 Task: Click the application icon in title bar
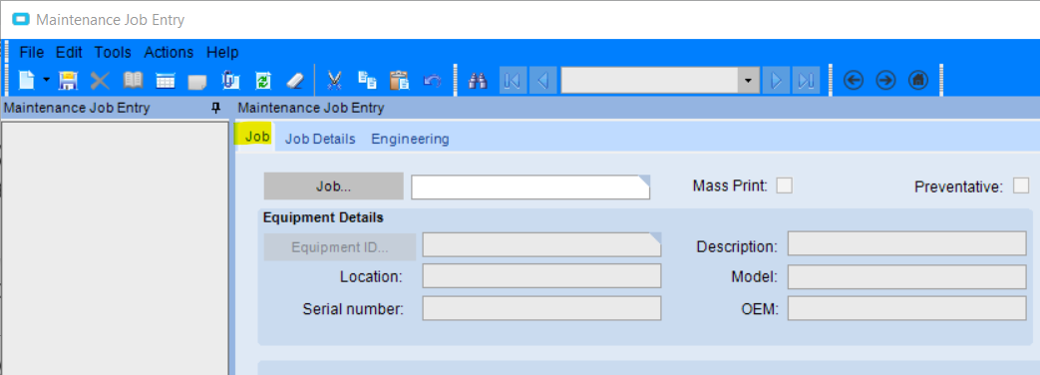tap(21, 20)
